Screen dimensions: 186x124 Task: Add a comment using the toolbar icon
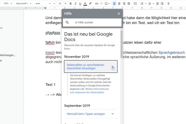102,3
